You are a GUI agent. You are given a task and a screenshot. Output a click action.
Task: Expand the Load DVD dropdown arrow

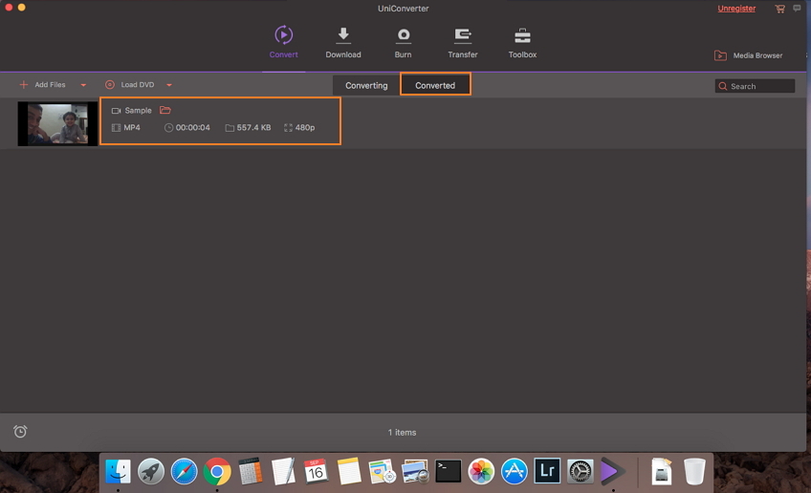[169, 85]
